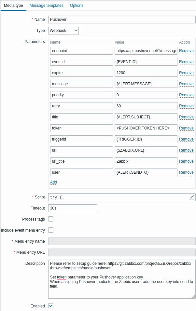Click the {TRIGGER.ID} value field
The image size is (196, 311).
pyautogui.click(x=146, y=139)
